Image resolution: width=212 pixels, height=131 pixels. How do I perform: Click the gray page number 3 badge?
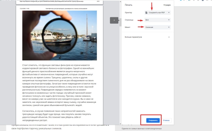tap(114, 20)
